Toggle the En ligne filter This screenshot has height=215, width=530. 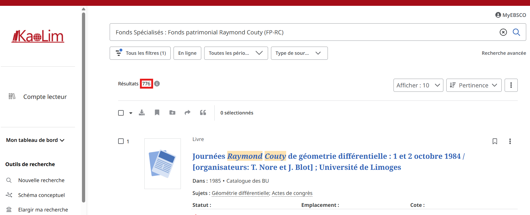pos(187,53)
